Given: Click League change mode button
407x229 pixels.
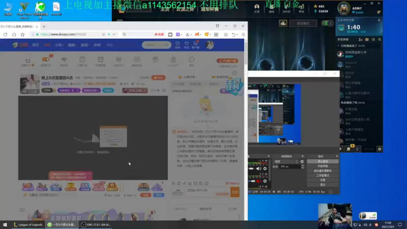Looking at the screenshot, I should 303,23.
